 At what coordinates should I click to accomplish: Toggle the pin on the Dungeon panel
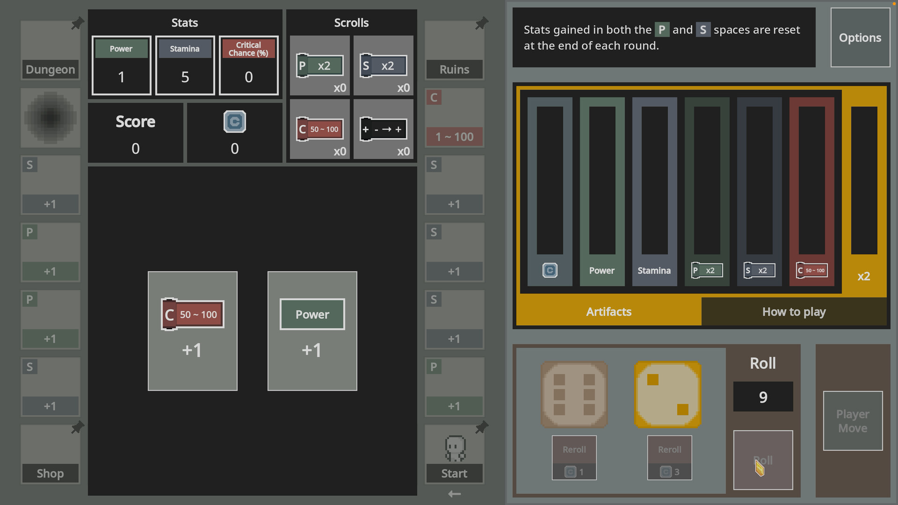[x=78, y=22]
